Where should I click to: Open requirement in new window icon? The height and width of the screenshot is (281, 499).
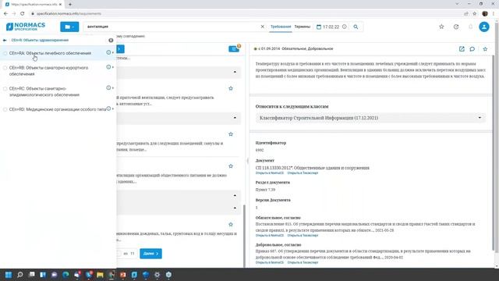coord(462,49)
